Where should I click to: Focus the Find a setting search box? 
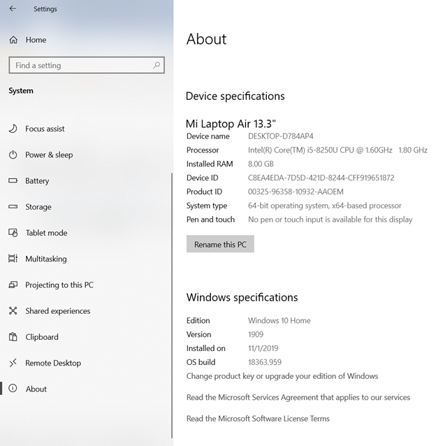point(87,66)
